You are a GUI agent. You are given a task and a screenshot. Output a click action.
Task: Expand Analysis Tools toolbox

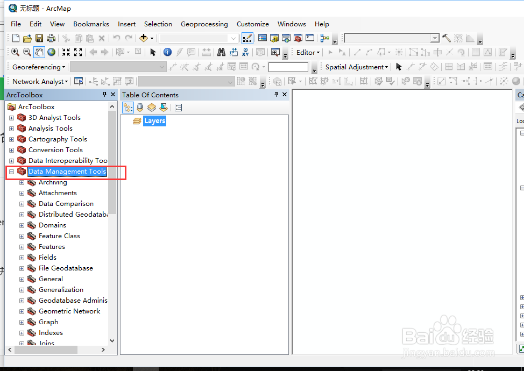[11, 129]
